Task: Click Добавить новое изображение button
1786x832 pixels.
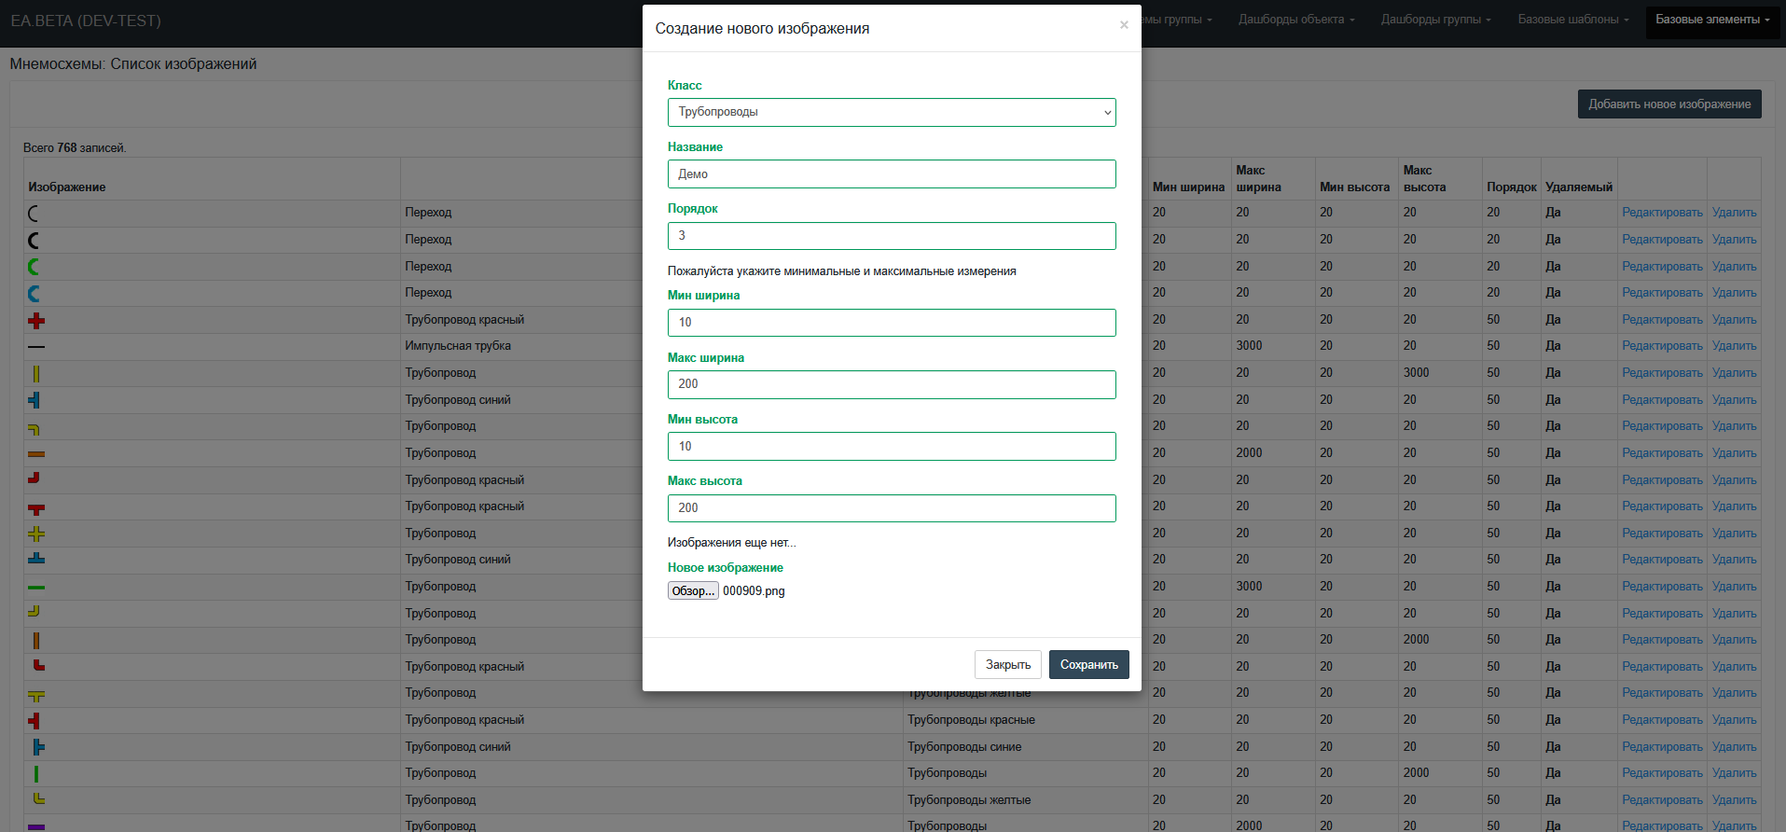Action: (x=1669, y=104)
